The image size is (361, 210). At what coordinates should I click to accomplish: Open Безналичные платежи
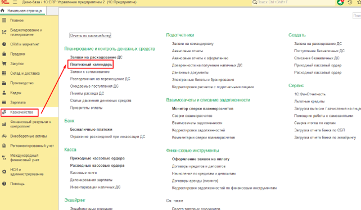(x=91, y=129)
